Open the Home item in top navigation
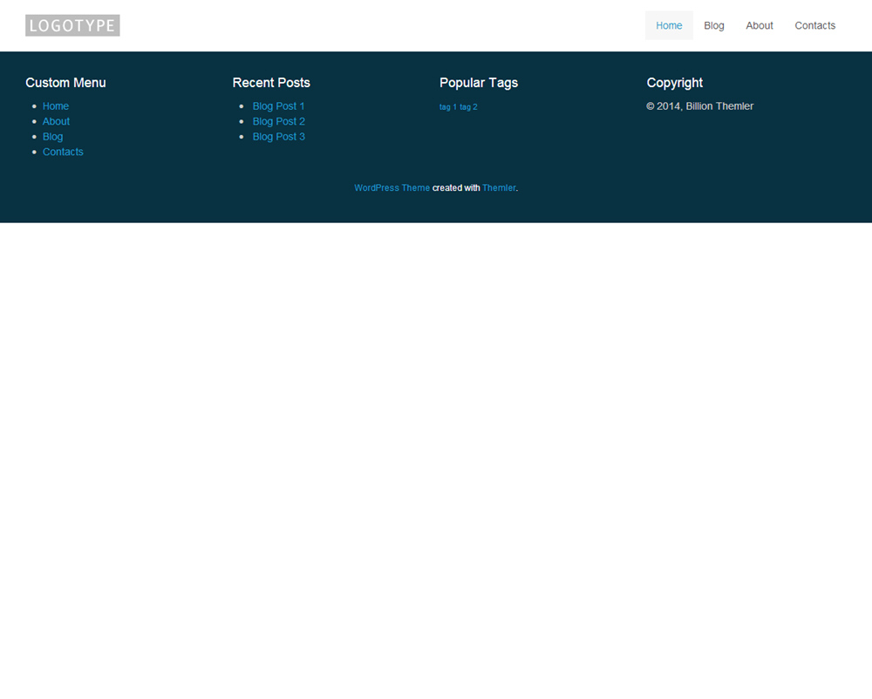The height and width of the screenshot is (699, 872). [669, 25]
